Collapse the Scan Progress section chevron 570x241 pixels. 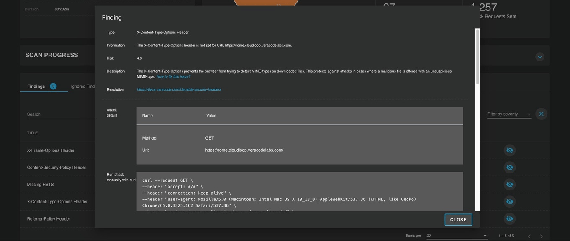[539, 57]
